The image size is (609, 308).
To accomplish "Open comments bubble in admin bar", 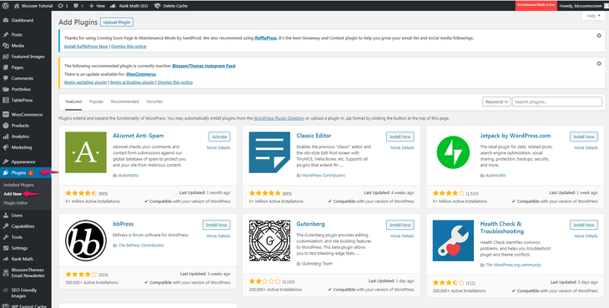I will pyautogui.click(x=78, y=6).
